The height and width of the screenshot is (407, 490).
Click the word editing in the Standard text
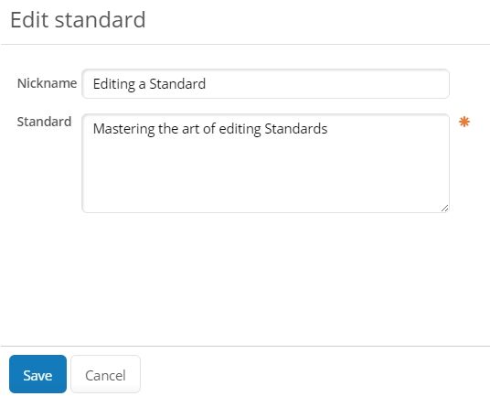pos(240,129)
